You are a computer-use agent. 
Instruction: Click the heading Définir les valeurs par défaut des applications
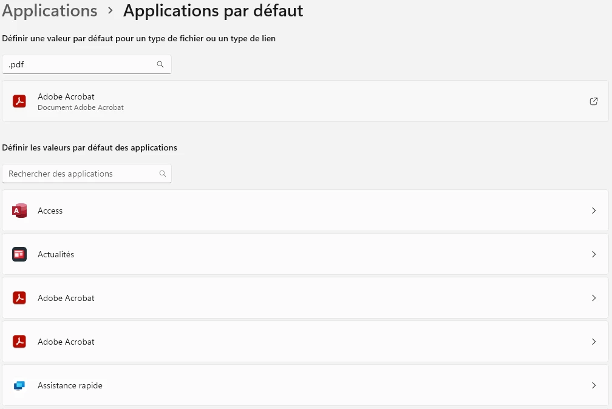[89, 148]
